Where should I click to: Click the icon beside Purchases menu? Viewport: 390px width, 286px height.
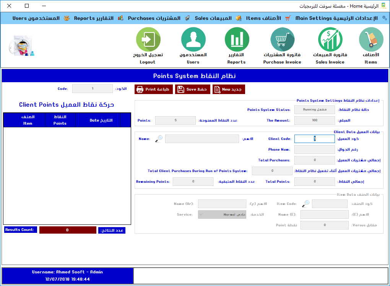click(x=187, y=18)
